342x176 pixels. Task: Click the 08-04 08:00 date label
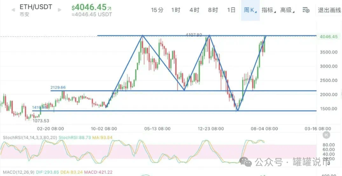point(264,129)
